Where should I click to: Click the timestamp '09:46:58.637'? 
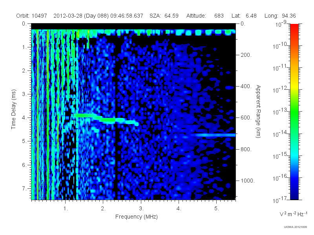point(127,16)
